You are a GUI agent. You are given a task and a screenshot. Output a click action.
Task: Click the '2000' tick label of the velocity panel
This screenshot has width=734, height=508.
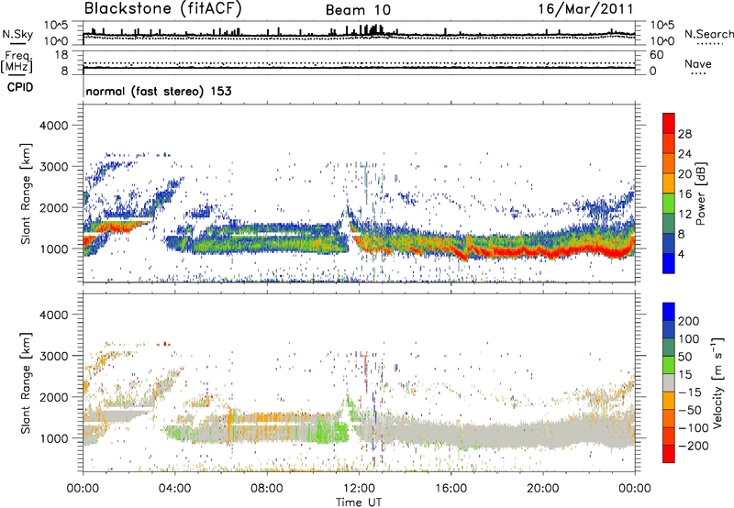pyautogui.click(x=53, y=397)
